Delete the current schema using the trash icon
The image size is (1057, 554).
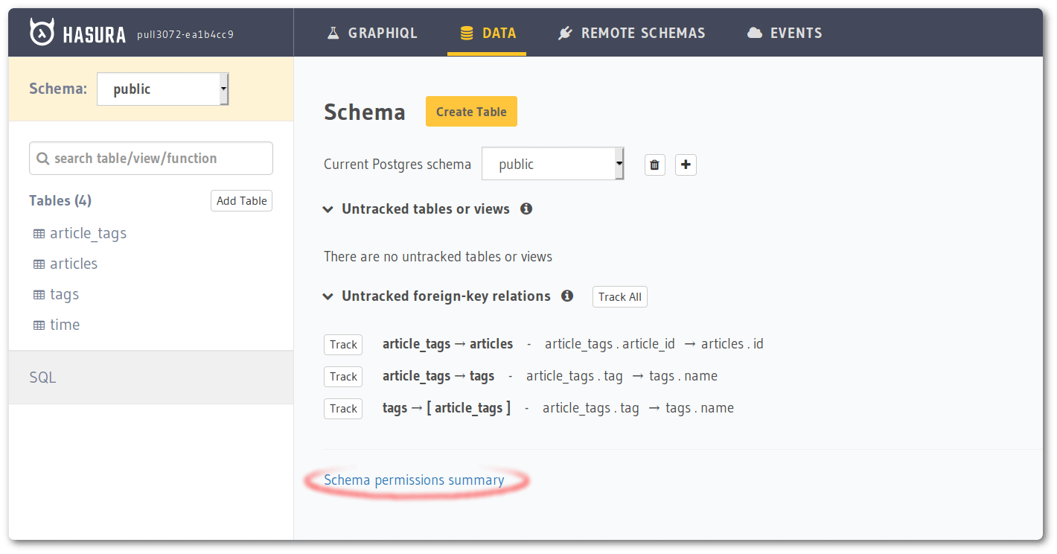[x=654, y=164]
